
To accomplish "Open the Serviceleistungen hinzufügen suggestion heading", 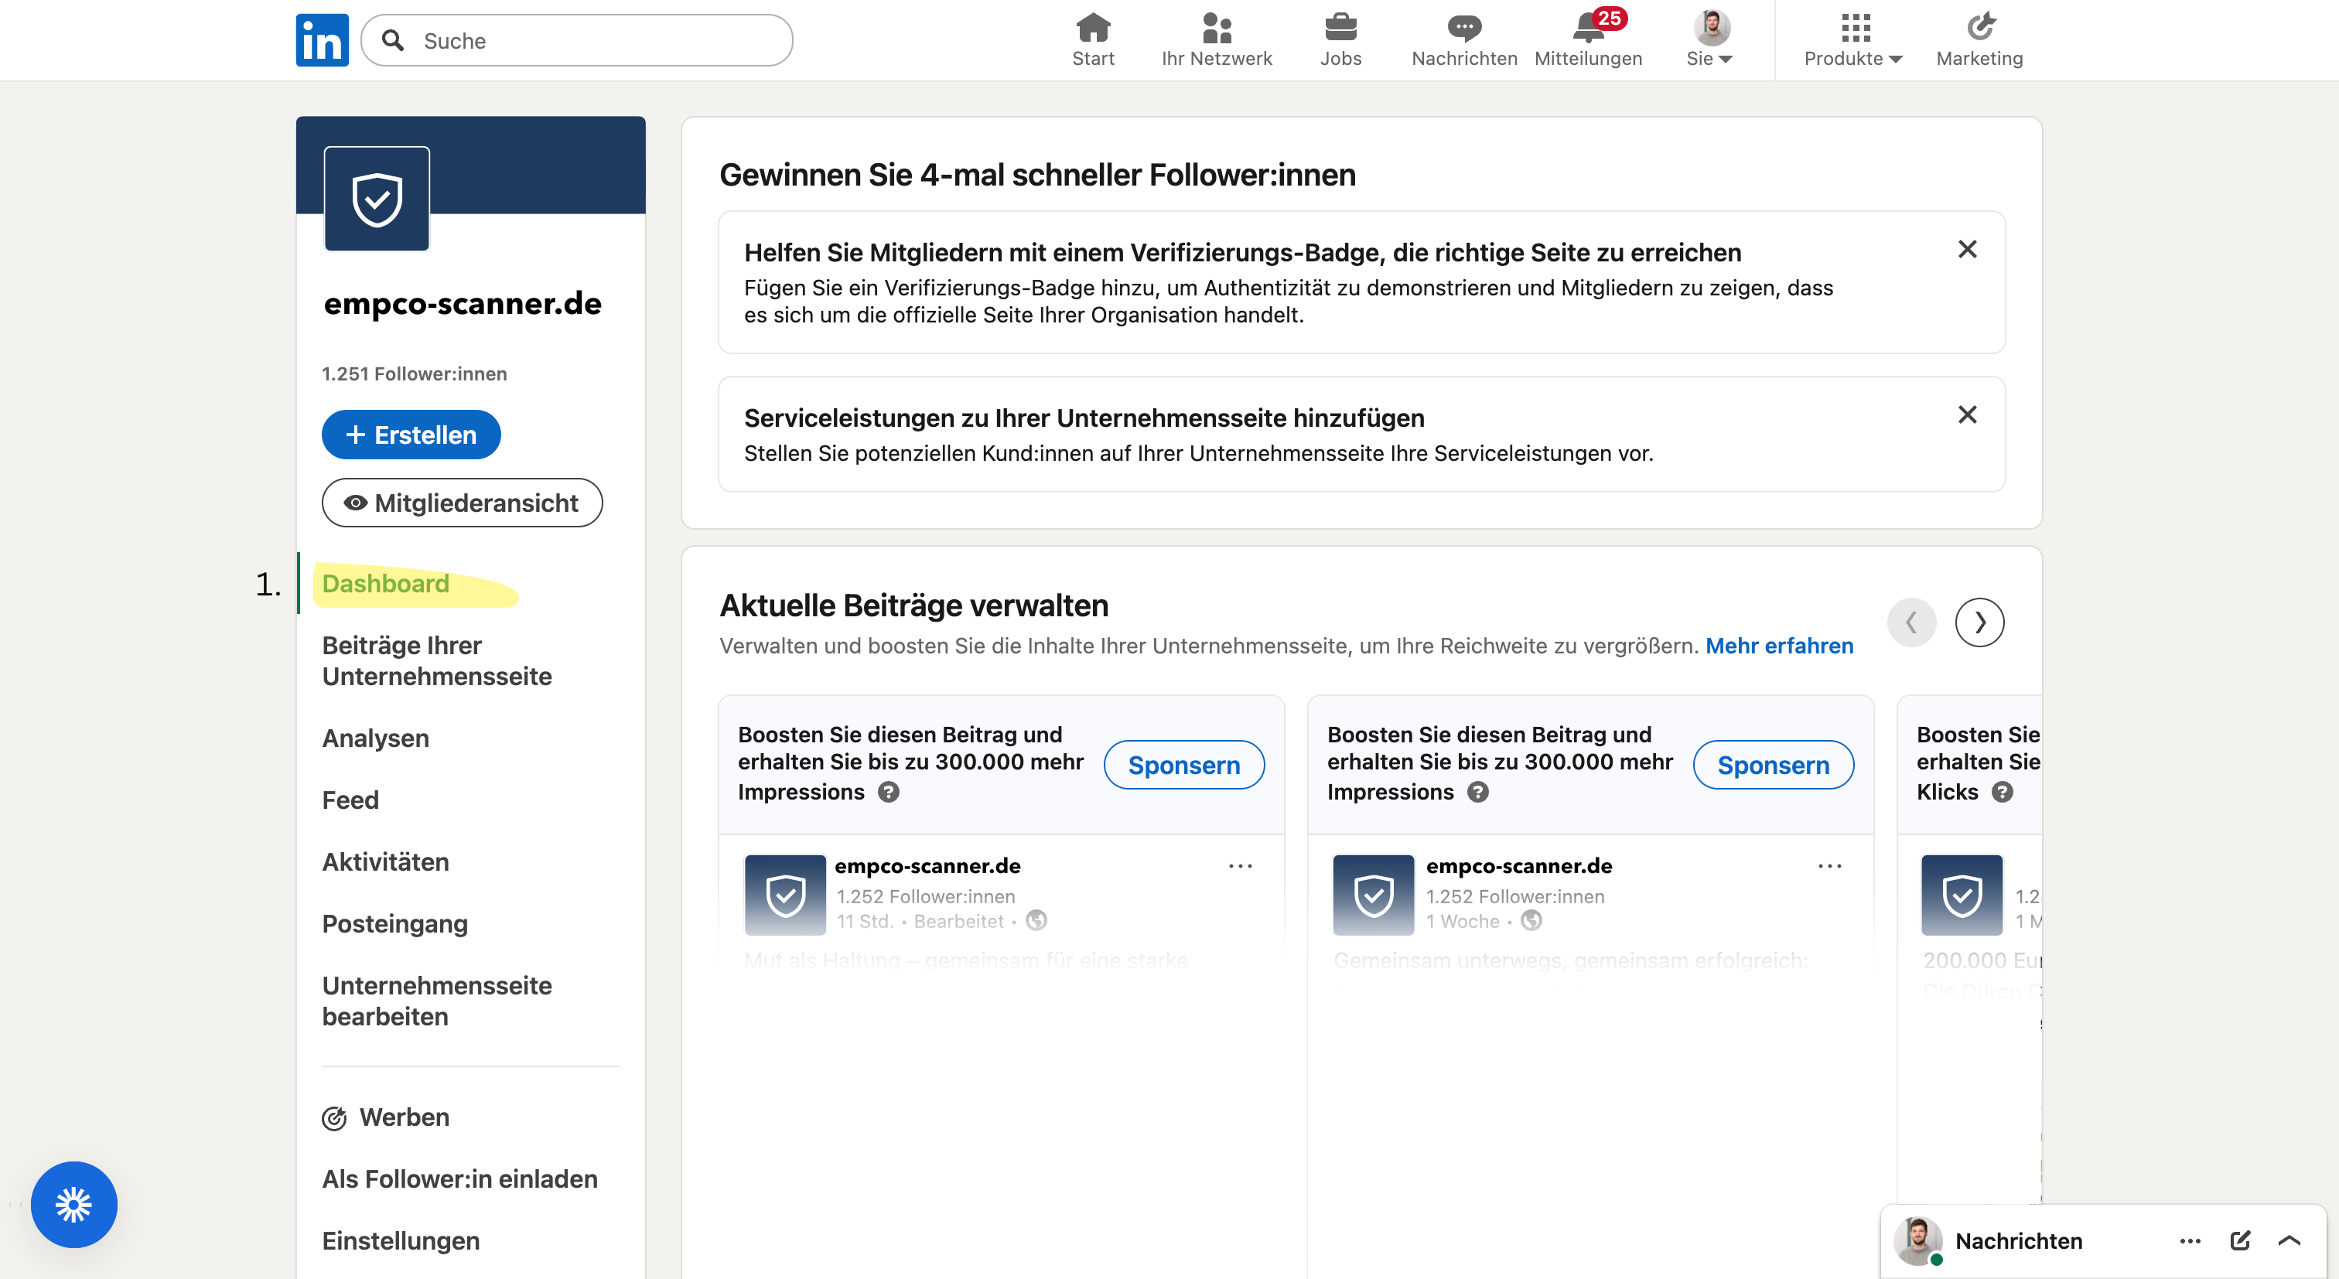I will [1084, 418].
